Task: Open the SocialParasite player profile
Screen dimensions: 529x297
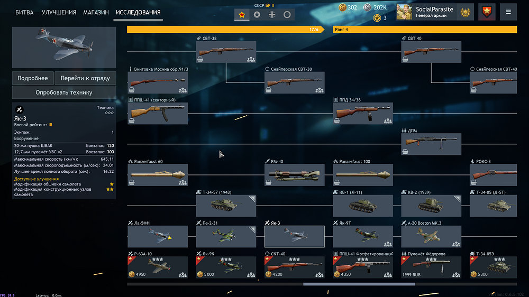Action: (x=435, y=12)
